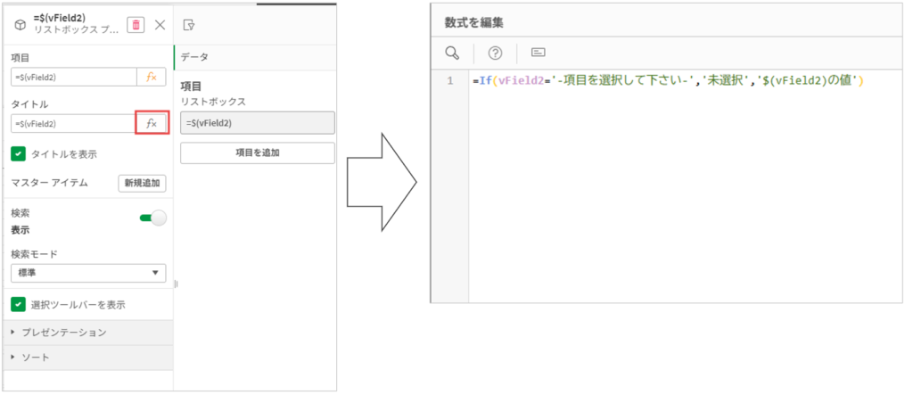This screenshot has width=913, height=395.
Task: Click the expression code line in editor
Action: point(669,81)
